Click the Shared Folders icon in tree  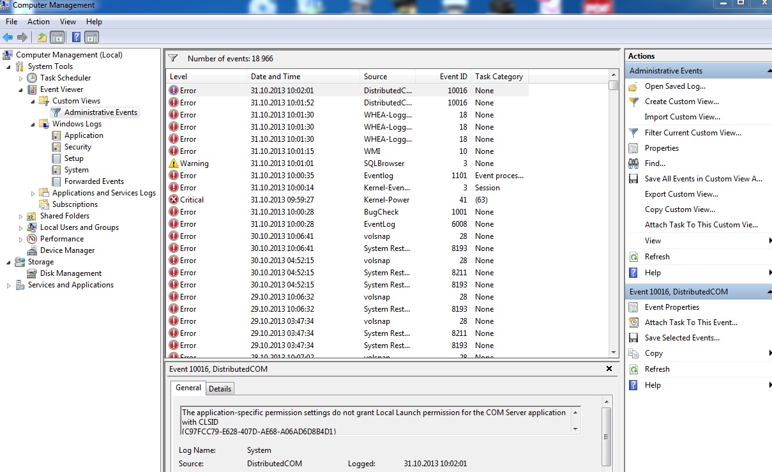pos(32,216)
